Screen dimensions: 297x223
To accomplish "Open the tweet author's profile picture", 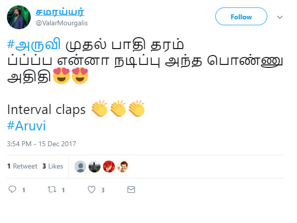I will pyautogui.click(x=19, y=17).
